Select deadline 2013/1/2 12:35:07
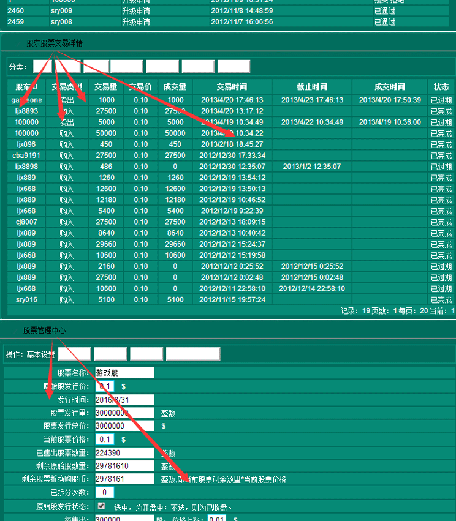456x521 pixels. (312, 167)
